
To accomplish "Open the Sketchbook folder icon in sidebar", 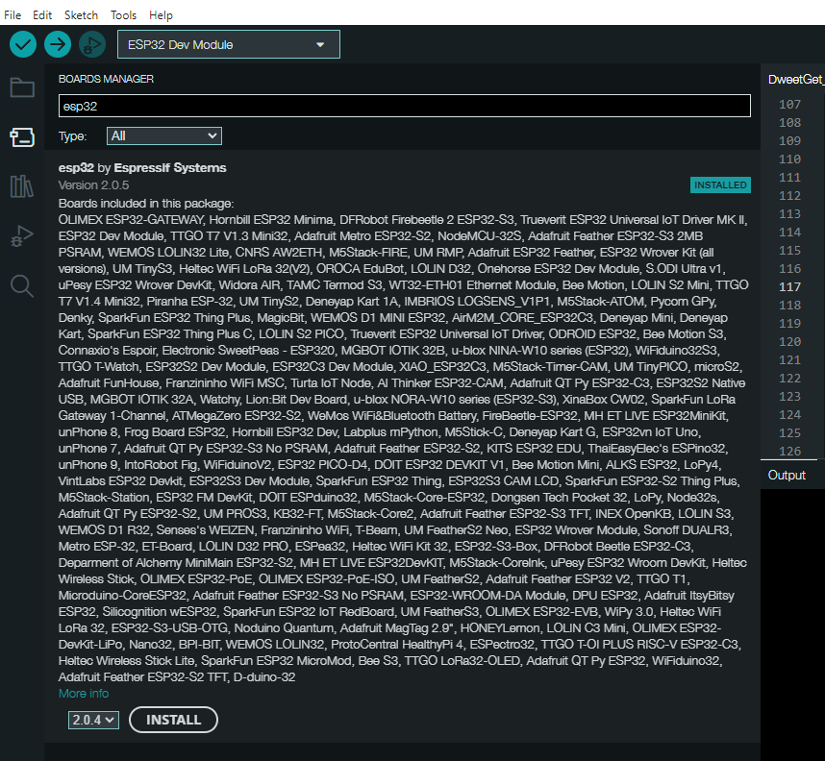I will click(x=22, y=87).
